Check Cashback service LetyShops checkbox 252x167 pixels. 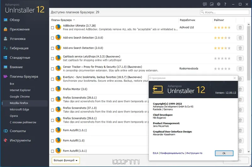tap(52, 59)
